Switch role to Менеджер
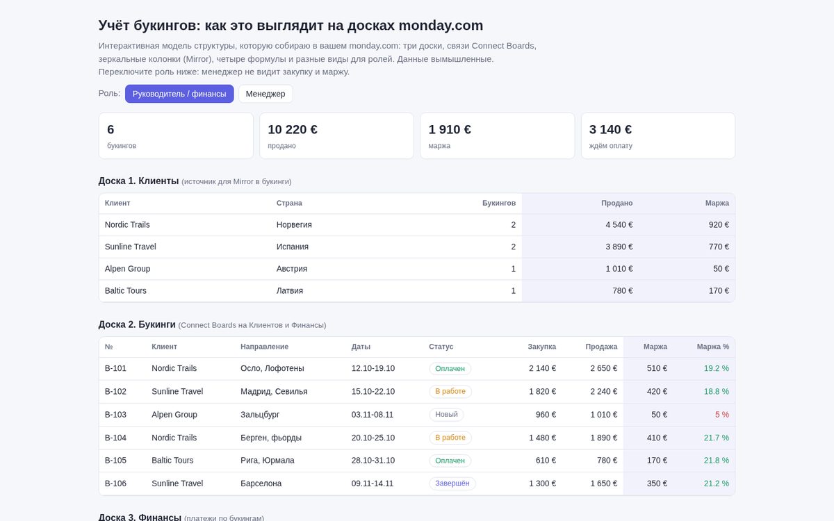 [x=265, y=94]
